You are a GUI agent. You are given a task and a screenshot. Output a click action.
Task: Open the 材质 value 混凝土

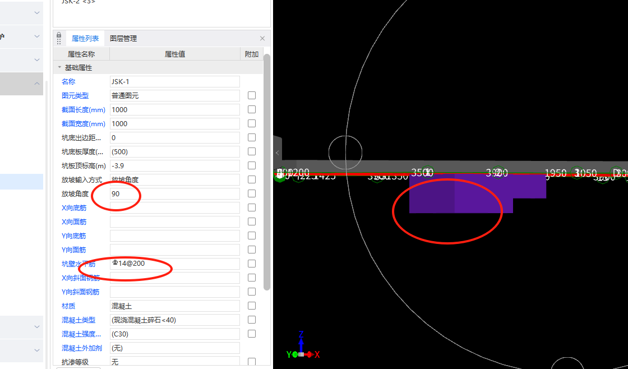pos(174,306)
